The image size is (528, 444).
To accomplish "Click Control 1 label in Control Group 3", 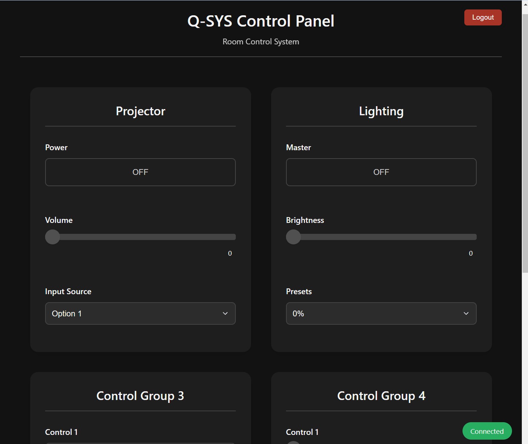I will [61, 432].
